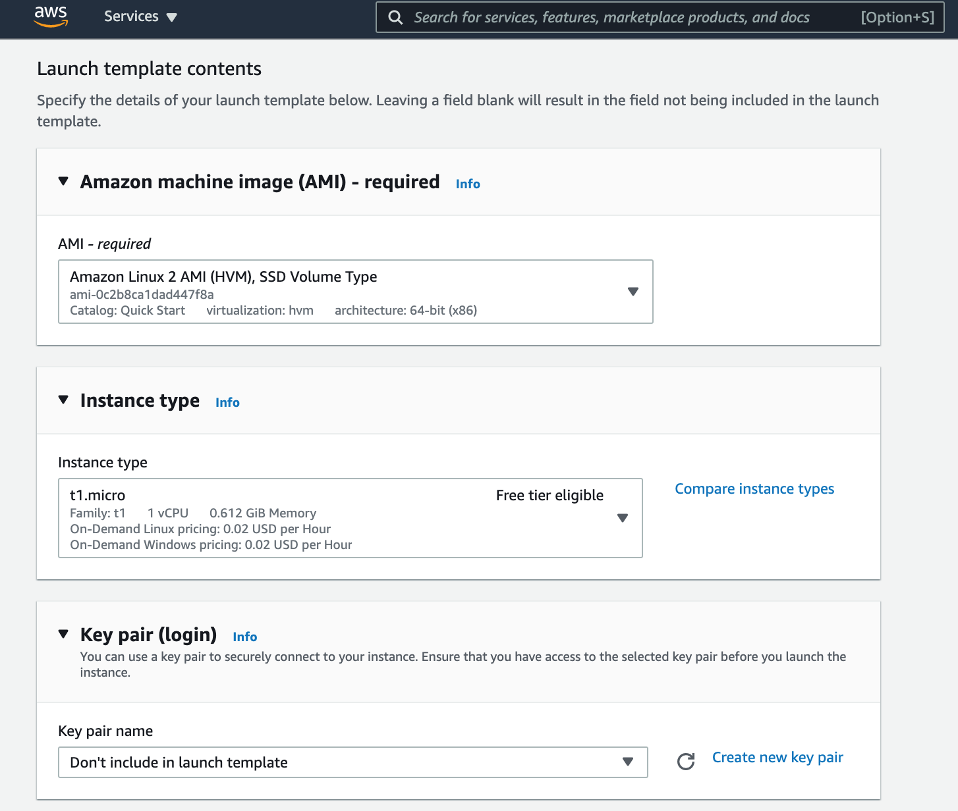This screenshot has height=811, width=958.
Task: Open Info link for Amazon machine image
Action: tap(468, 184)
